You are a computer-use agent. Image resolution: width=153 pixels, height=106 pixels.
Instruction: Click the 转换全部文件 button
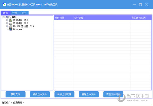[x=64, y=94]
